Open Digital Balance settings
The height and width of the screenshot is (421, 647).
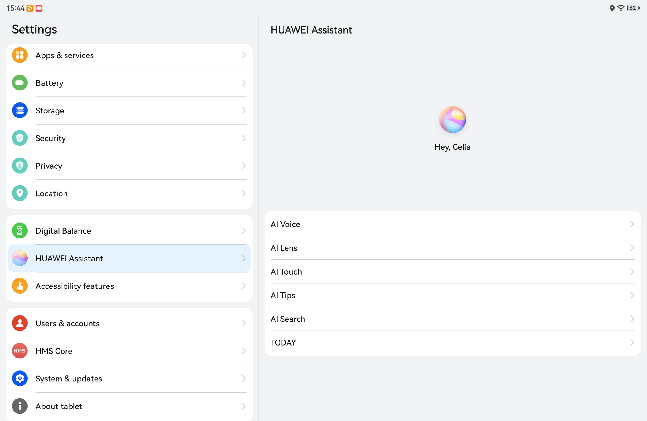[x=129, y=230]
